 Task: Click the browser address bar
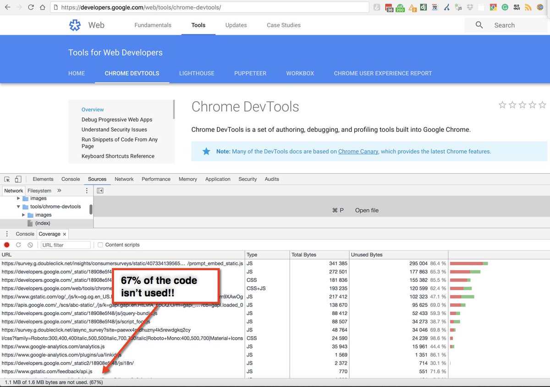coord(209,7)
